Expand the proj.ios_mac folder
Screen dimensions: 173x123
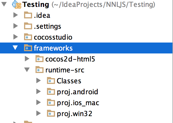39,102
